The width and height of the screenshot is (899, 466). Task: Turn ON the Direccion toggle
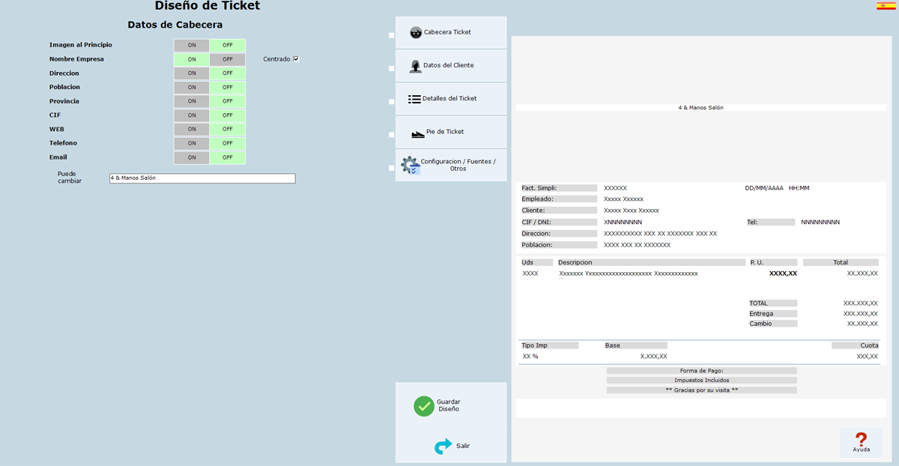pyautogui.click(x=192, y=73)
